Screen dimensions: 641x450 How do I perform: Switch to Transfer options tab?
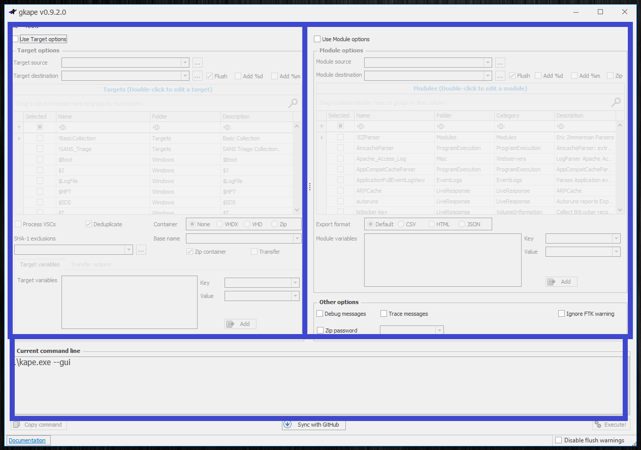[91, 264]
